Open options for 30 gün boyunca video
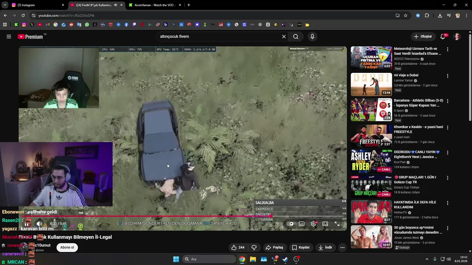Screen dimensions: 472x265 click(x=448, y=228)
